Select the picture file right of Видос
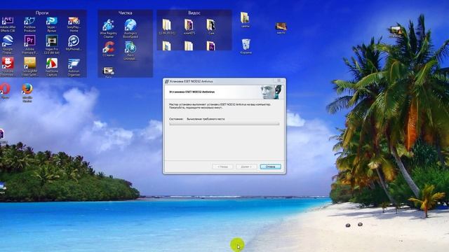 coord(281,28)
